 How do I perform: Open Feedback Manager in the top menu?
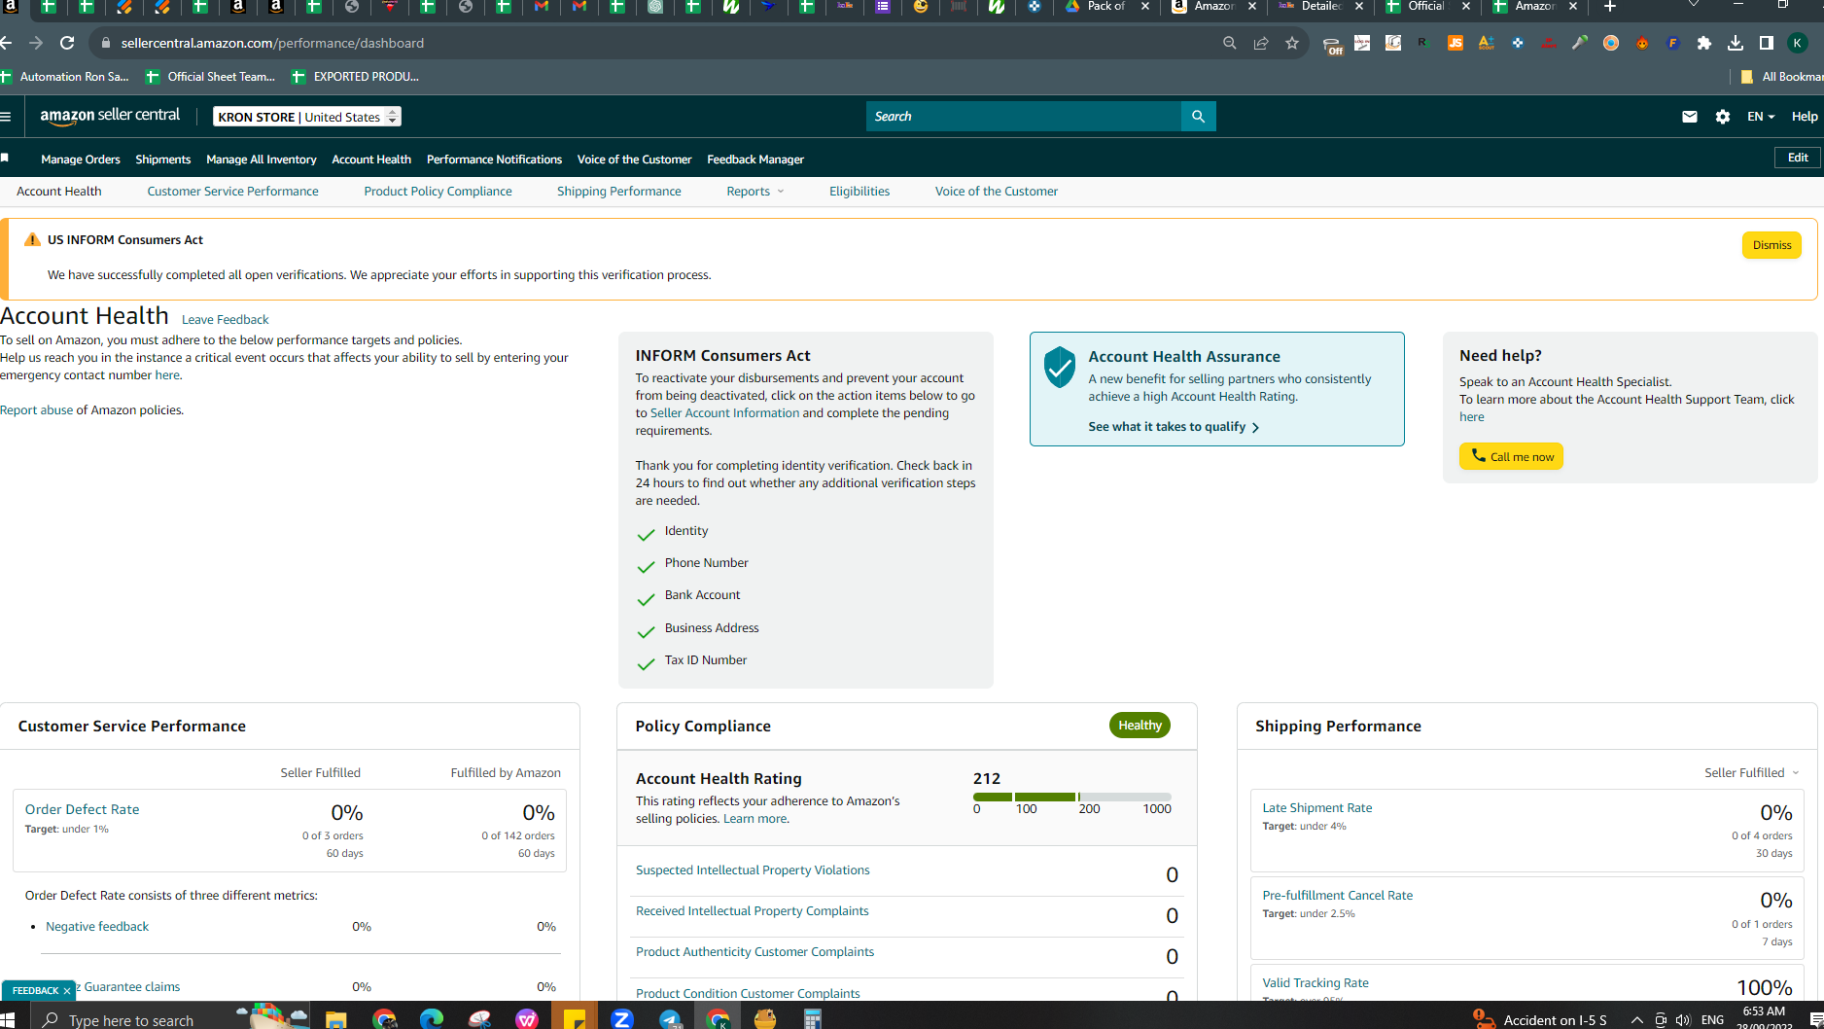(755, 160)
